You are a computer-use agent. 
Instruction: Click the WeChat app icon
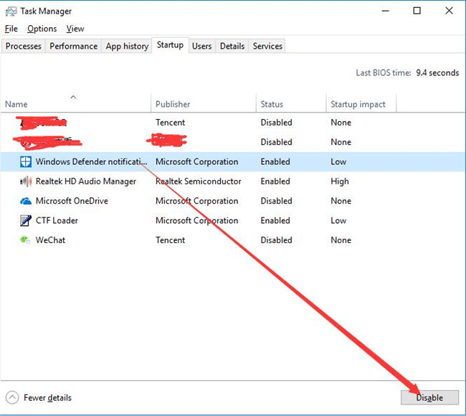point(25,240)
